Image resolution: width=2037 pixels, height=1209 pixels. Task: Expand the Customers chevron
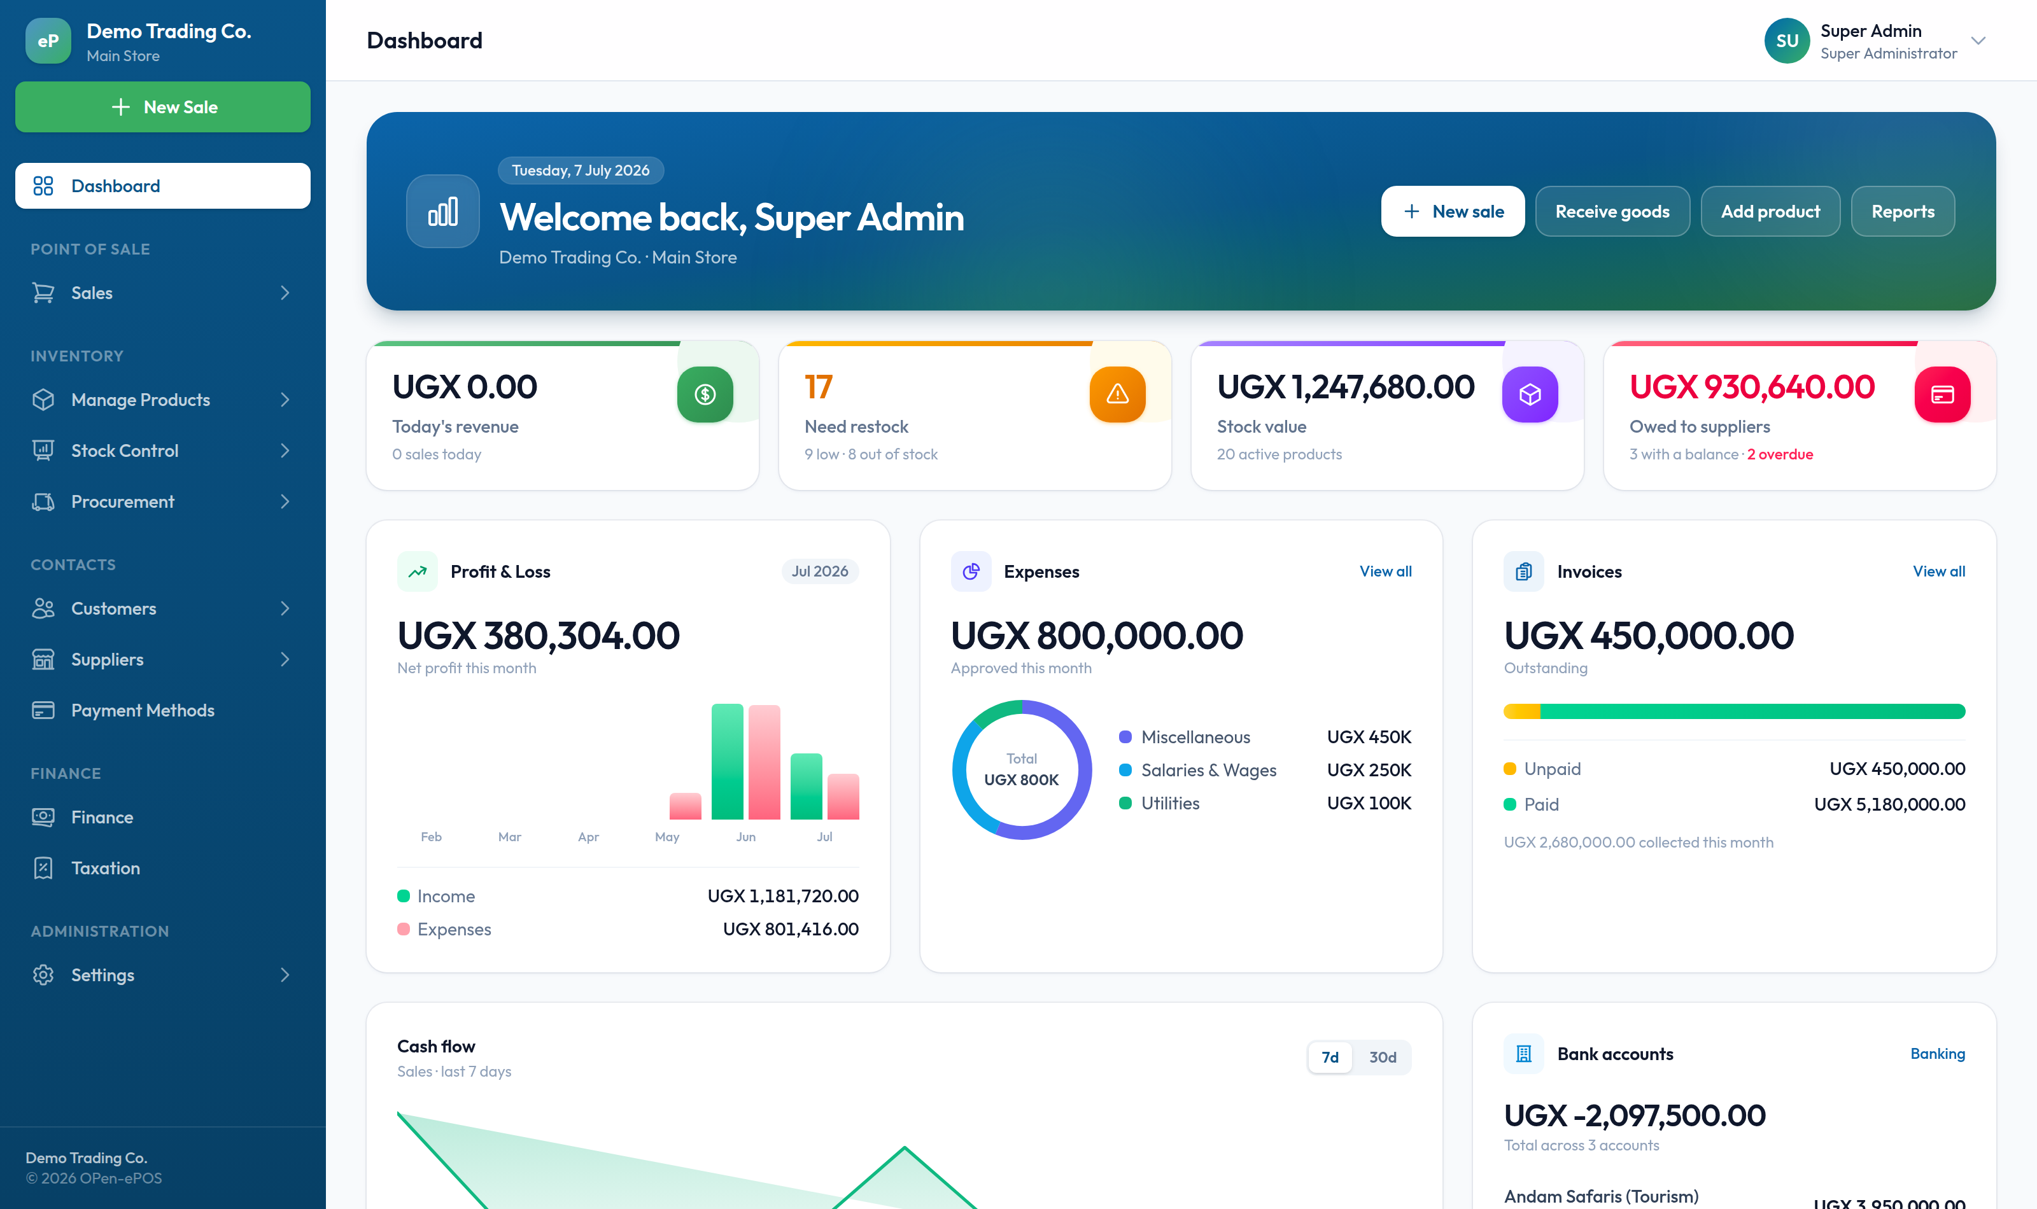click(285, 608)
